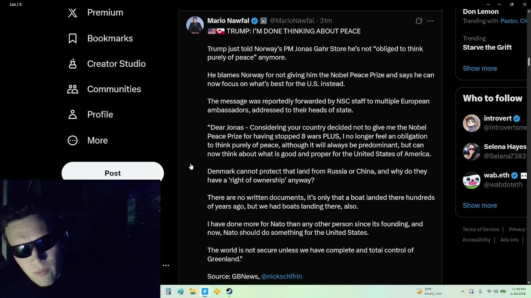531x298 pixels.
Task: Open the @MarioNawfal handle link
Action: 292,21
